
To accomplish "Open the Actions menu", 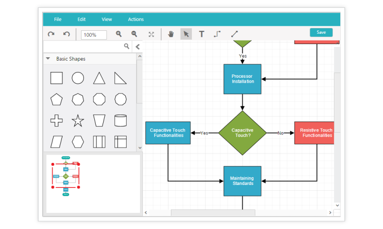I will pos(136,20).
